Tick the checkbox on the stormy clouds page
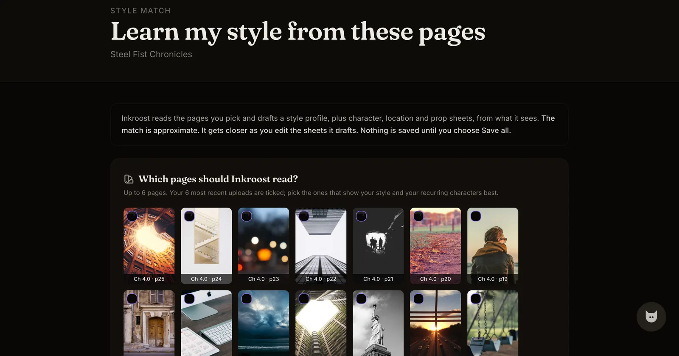The image size is (679, 356). [247, 299]
